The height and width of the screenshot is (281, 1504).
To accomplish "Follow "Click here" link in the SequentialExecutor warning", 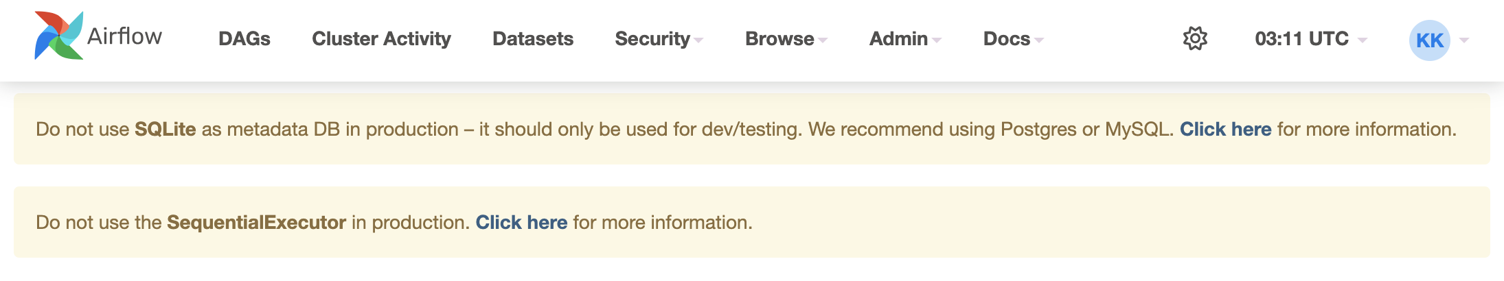I will pos(521,223).
